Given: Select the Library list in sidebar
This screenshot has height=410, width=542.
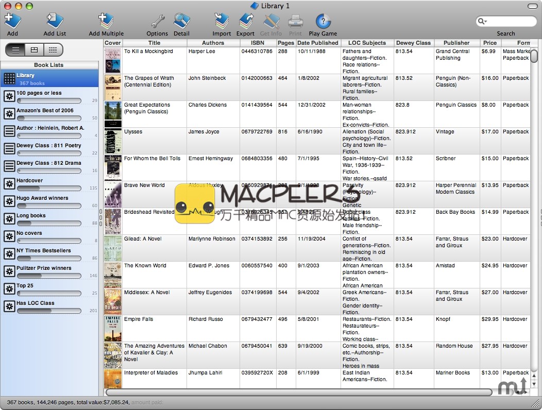Looking at the screenshot, I should 49,79.
